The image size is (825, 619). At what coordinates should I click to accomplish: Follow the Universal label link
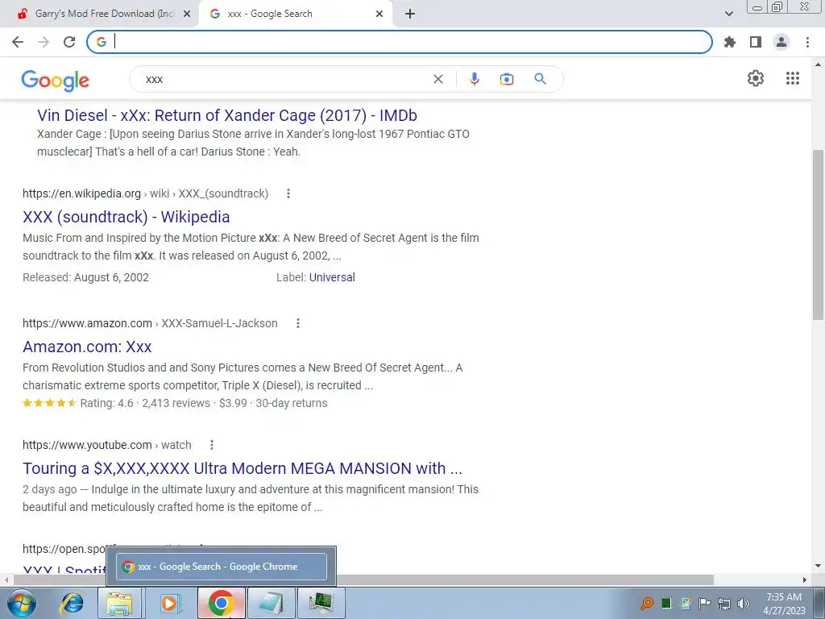pyautogui.click(x=332, y=277)
